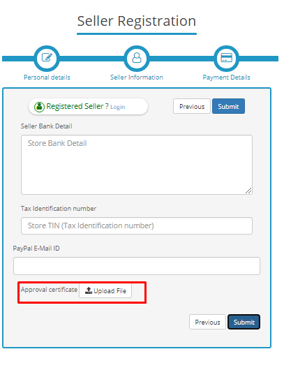
Task: Grab the bank detail textarea resize handle
Action: [248, 191]
